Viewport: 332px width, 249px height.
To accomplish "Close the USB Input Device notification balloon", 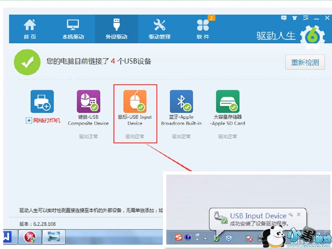I will [x=299, y=214].
